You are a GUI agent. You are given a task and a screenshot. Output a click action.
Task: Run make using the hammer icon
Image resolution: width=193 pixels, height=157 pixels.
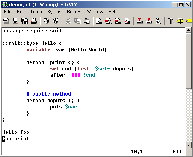[x=171, y=21]
